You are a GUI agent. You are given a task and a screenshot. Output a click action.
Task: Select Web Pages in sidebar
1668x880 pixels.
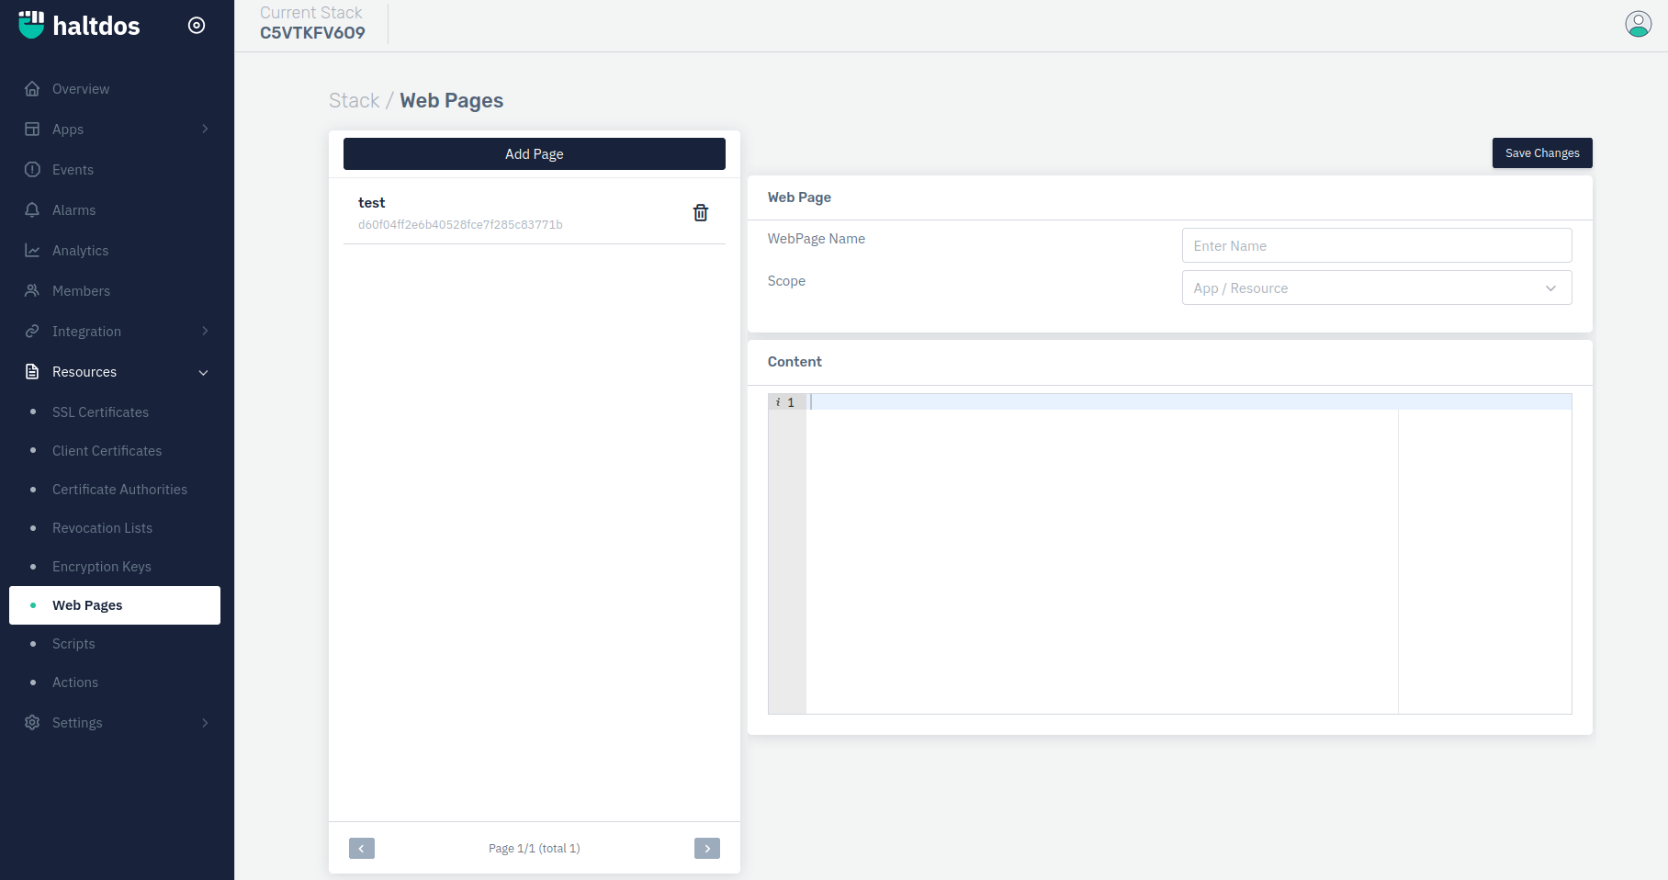115,605
